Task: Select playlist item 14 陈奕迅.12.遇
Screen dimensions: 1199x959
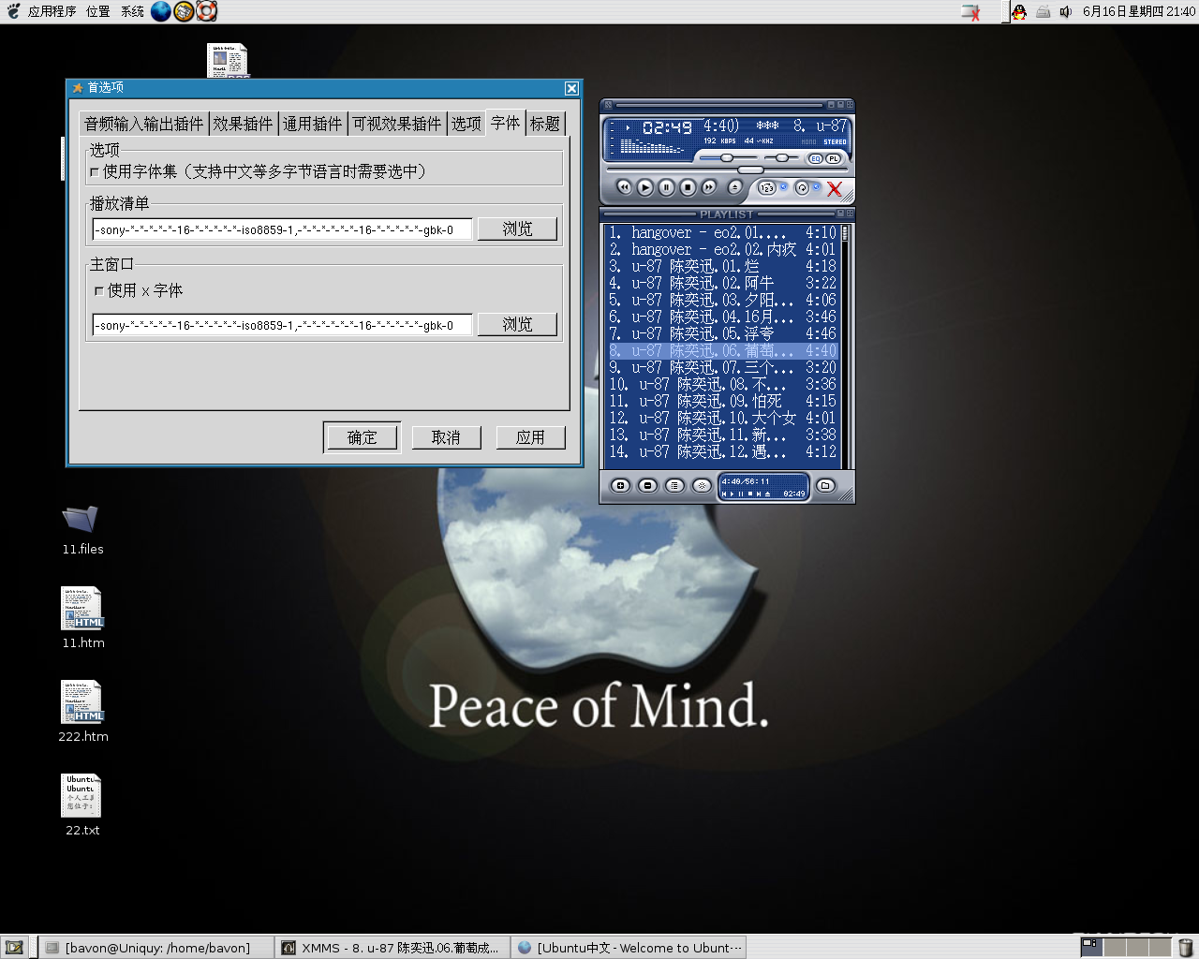Action: 722,451
